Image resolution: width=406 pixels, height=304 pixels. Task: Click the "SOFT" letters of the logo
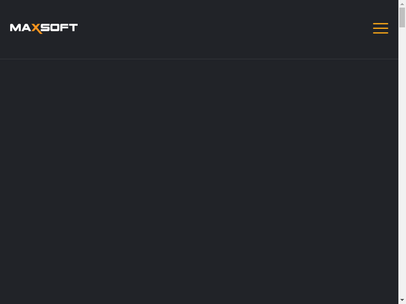click(59, 27)
